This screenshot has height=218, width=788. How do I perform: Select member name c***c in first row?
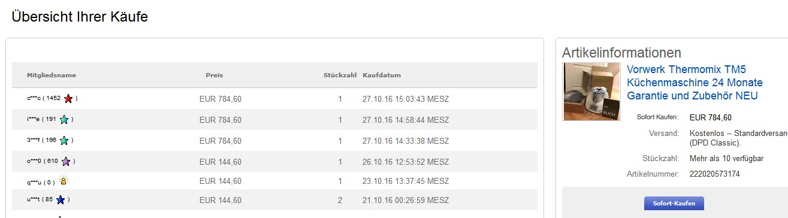coord(34,99)
